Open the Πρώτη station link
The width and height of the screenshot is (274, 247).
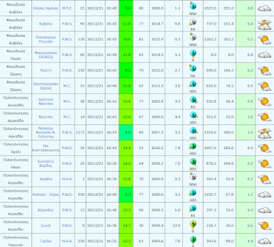pyautogui.click(x=46, y=70)
